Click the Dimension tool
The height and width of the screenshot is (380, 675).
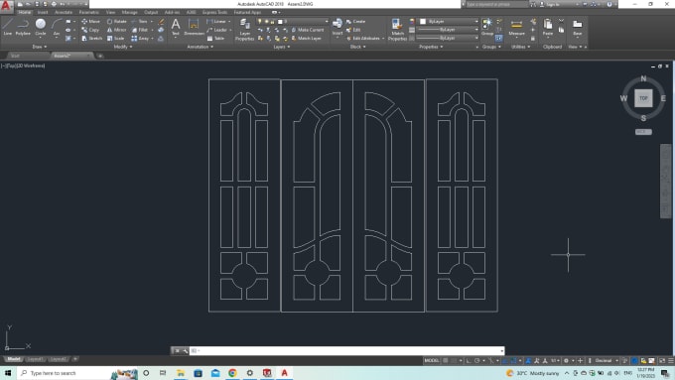pos(194,27)
